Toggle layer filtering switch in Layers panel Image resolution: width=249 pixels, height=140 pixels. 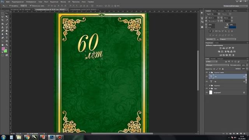(247, 61)
